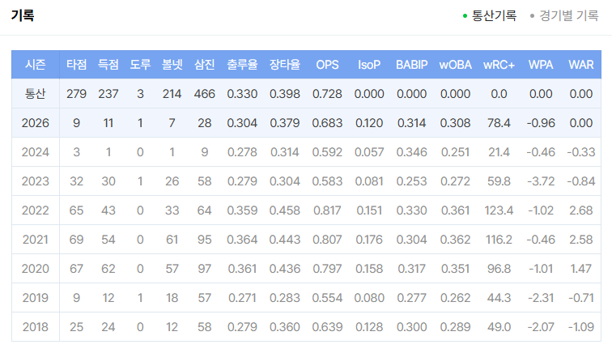Click the 2026 season row label
Screen dimensions: 612x353
pos(36,123)
